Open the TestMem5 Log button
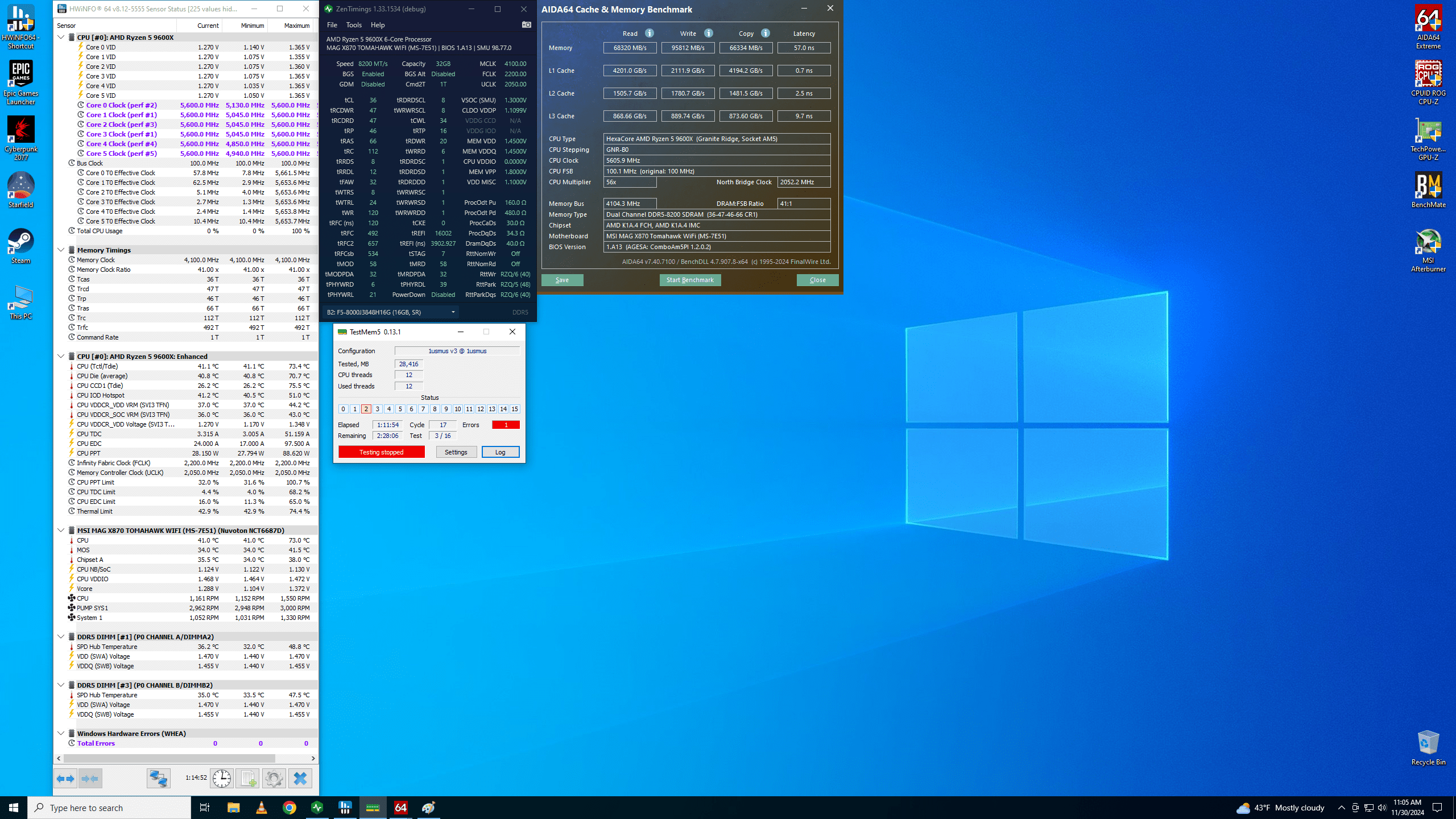Screen dimensions: 1456x819 tap(500, 452)
